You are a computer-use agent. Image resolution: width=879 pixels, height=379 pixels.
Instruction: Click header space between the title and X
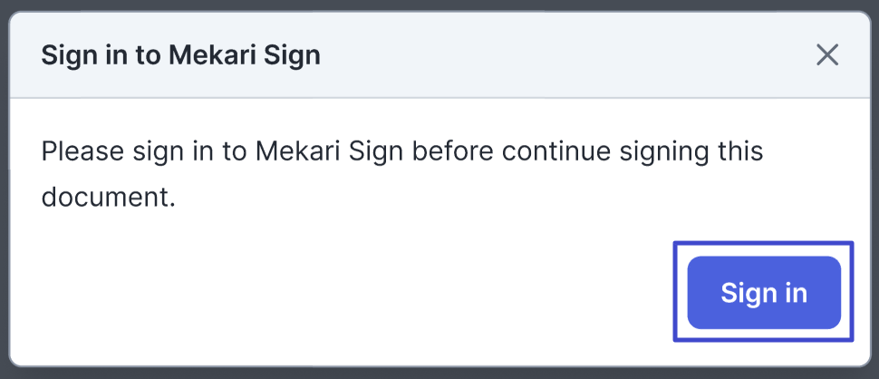pyautogui.click(x=562, y=55)
